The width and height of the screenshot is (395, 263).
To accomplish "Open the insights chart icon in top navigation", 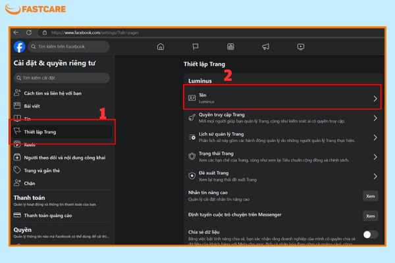I will pyautogui.click(x=230, y=47).
